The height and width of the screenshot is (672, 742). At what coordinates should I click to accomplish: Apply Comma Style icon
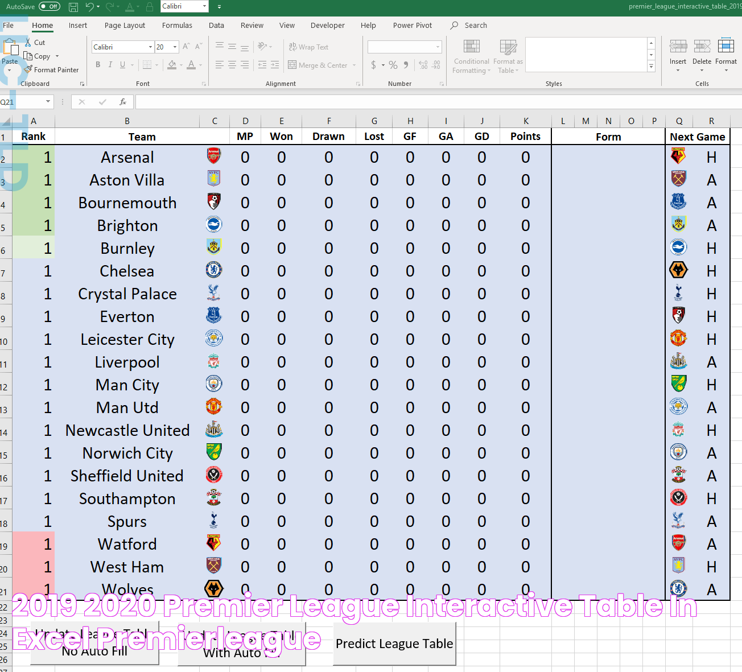coord(406,65)
